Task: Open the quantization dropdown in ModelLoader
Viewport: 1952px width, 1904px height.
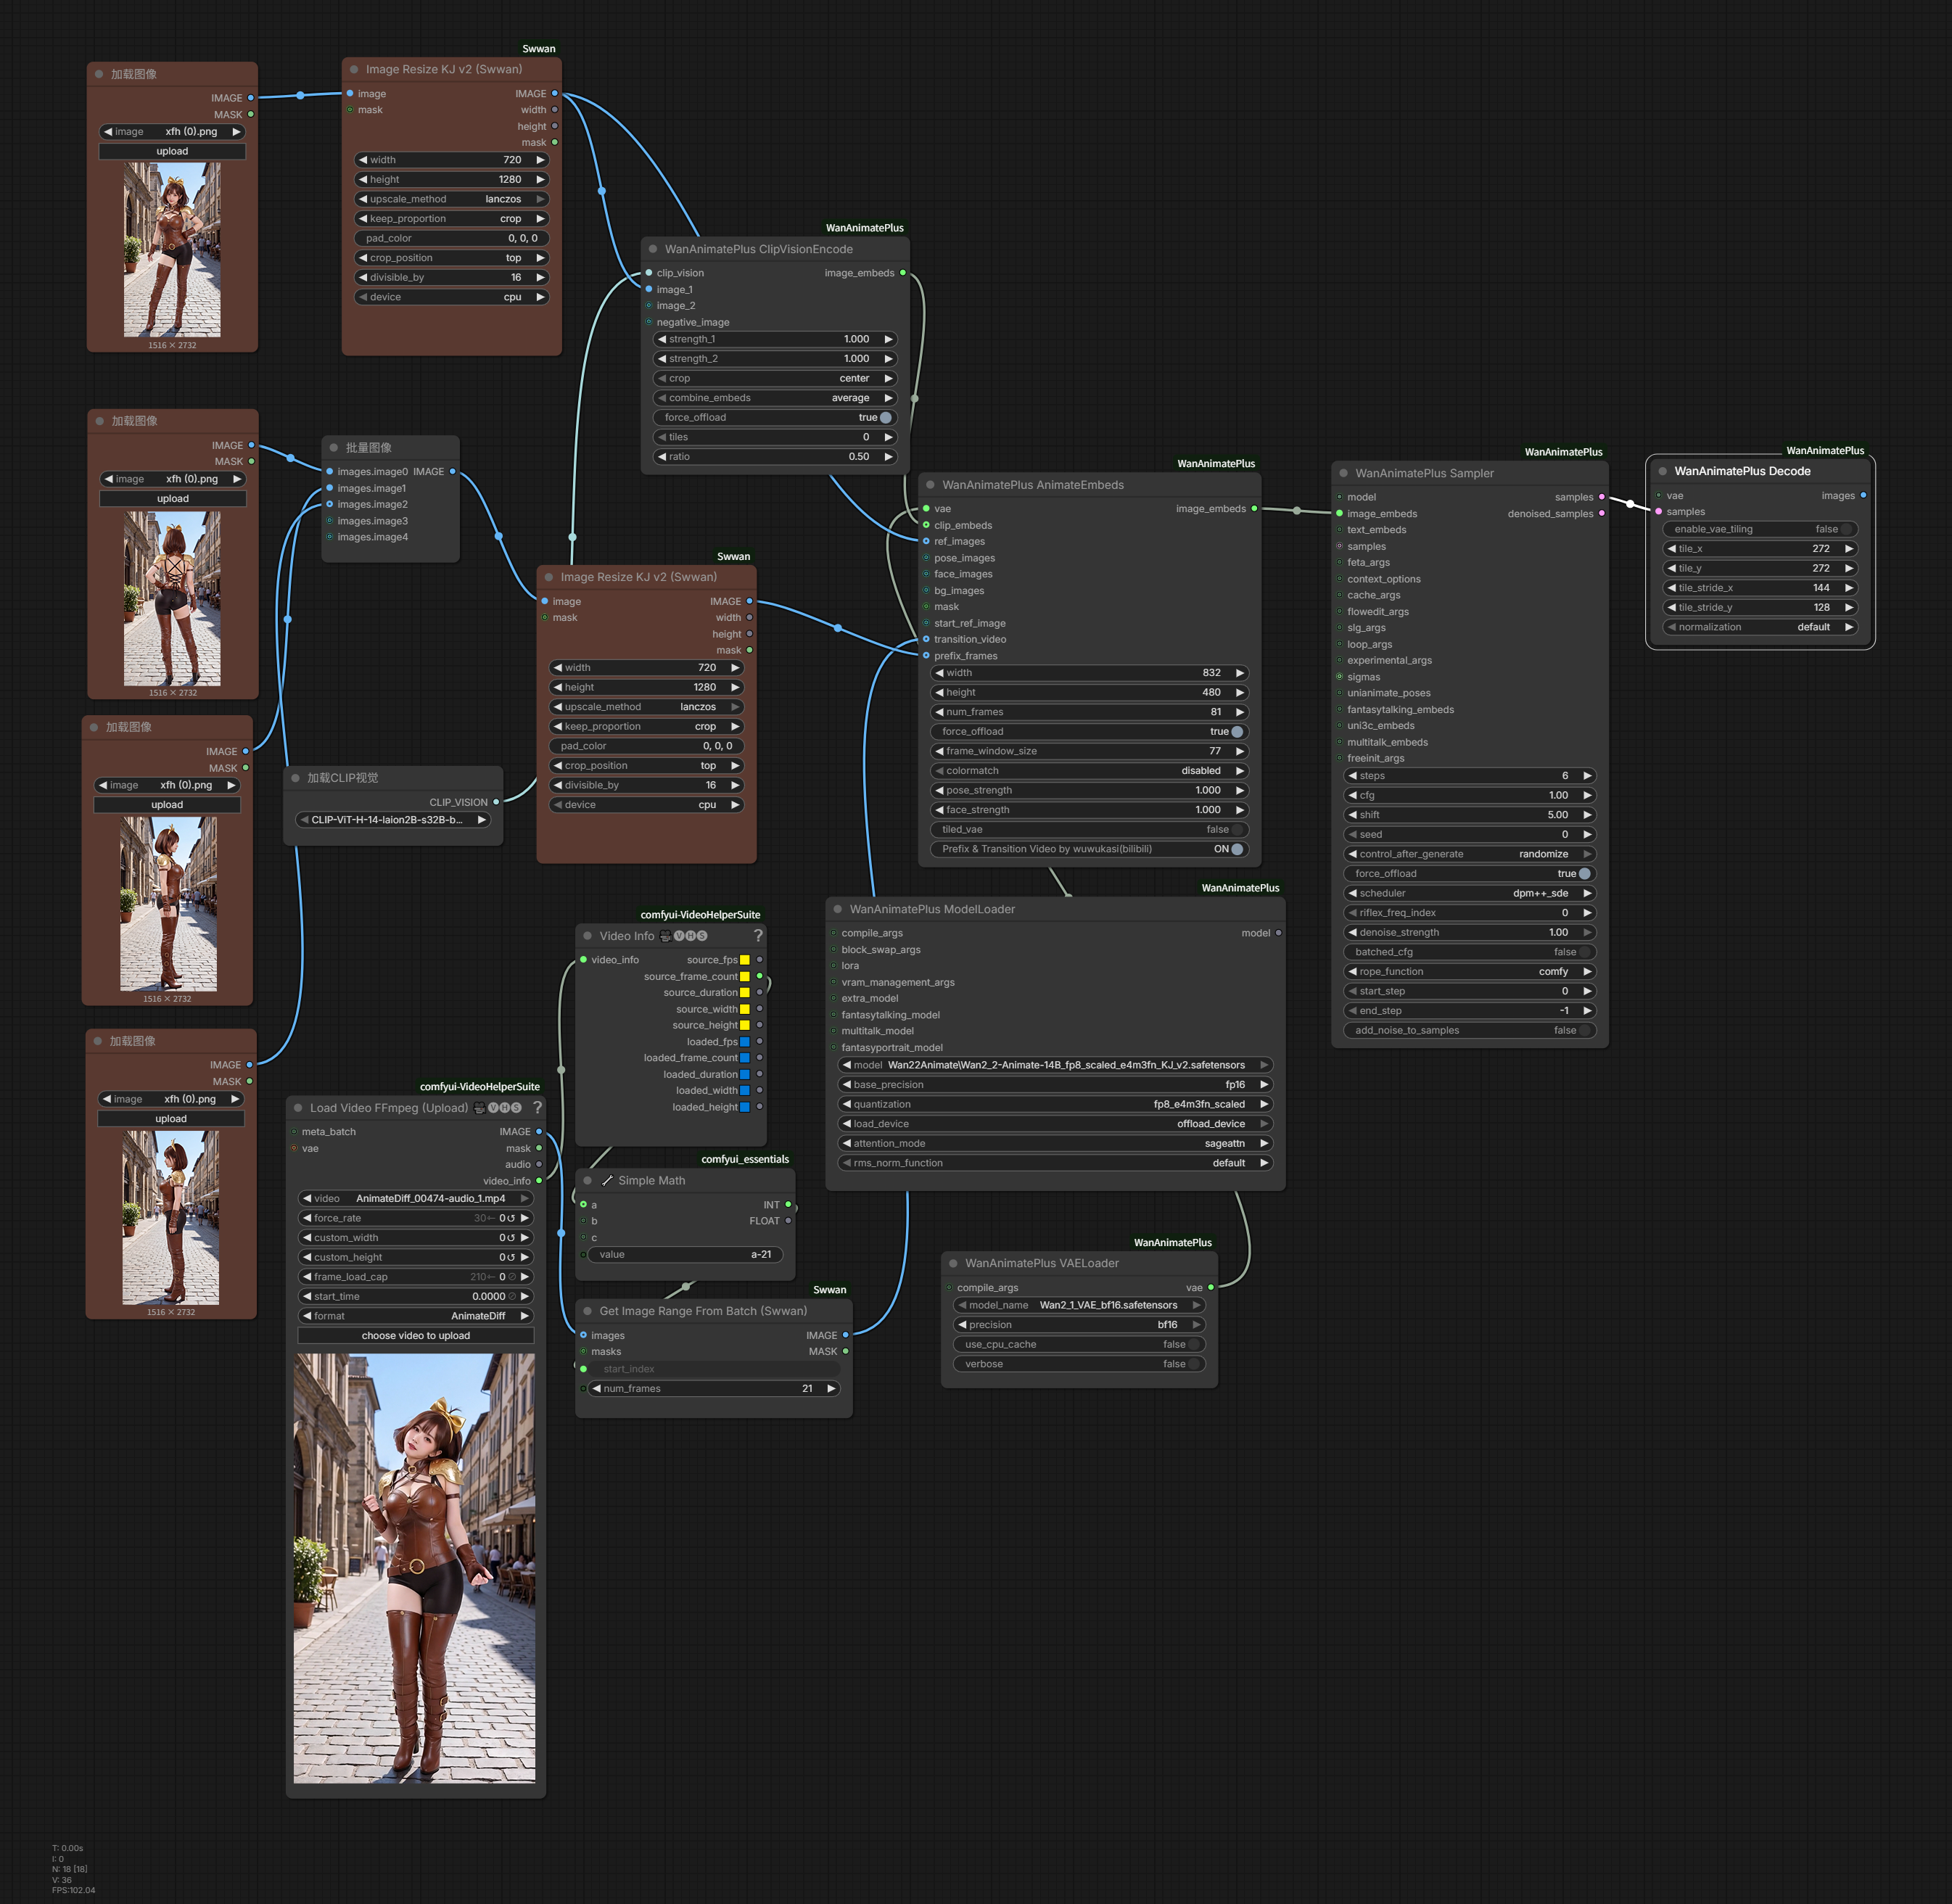Action: pos(1055,1104)
